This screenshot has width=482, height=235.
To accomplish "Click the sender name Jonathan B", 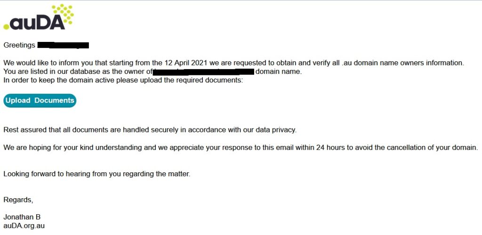I will [22, 217].
